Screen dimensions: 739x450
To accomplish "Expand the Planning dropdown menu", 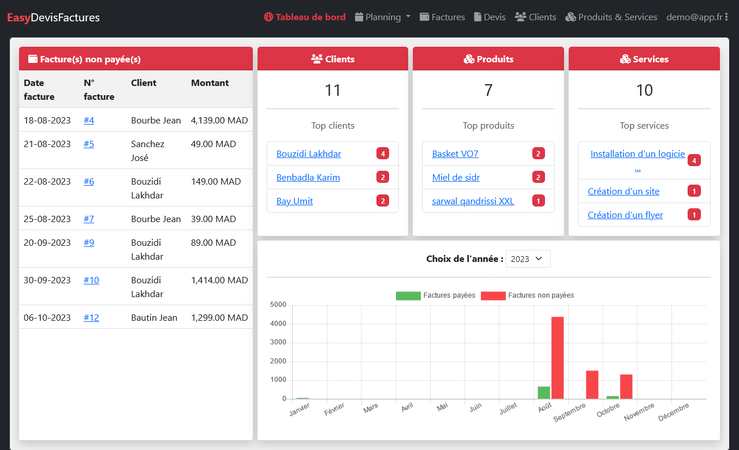I will tap(383, 17).
